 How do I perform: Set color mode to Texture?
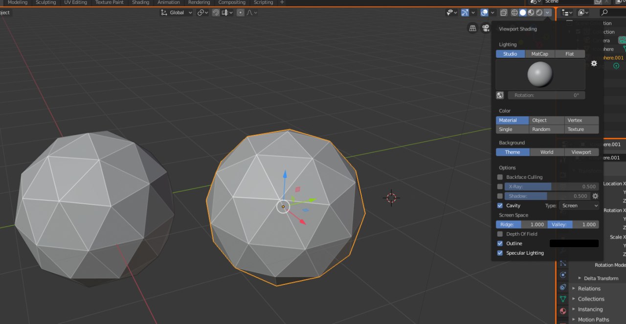[x=581, y=130]
